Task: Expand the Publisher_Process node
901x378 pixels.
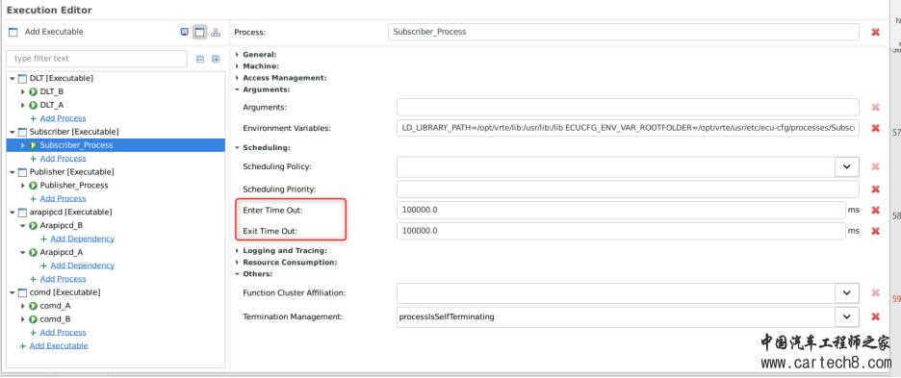Action: coord(23,186)
